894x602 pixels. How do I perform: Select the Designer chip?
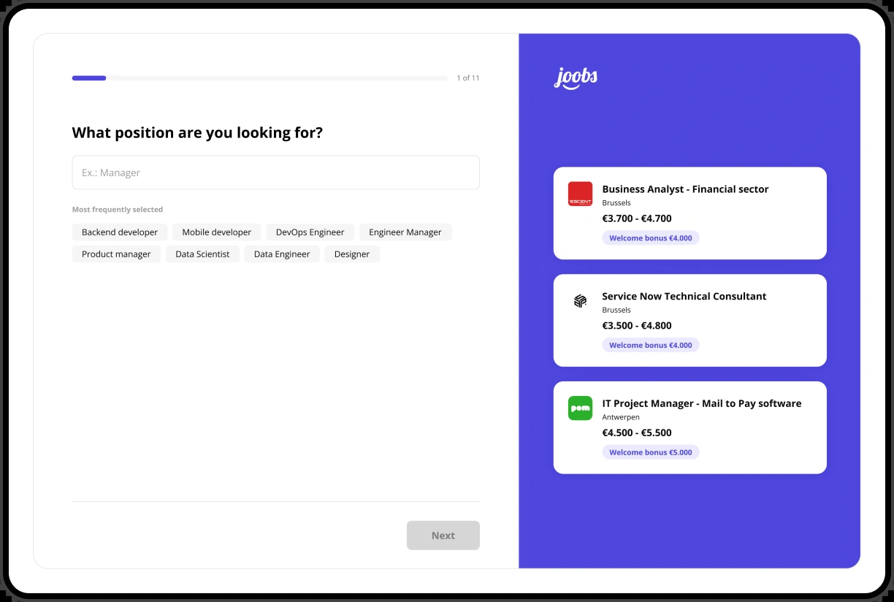pyautogui.click(x=352, y=254)
